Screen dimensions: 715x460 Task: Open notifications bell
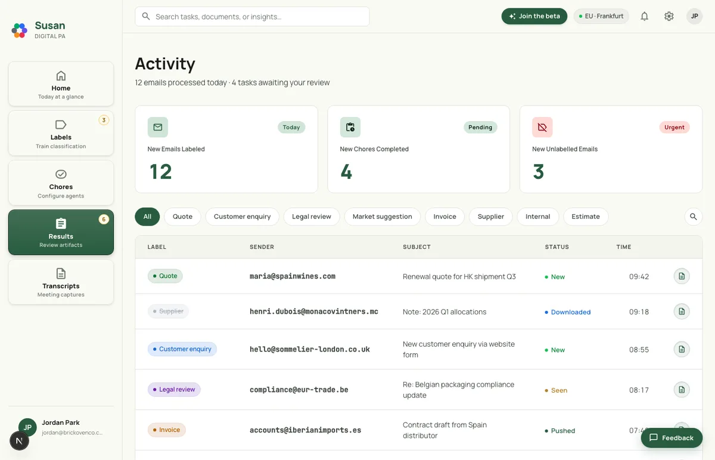pos(644,16)
